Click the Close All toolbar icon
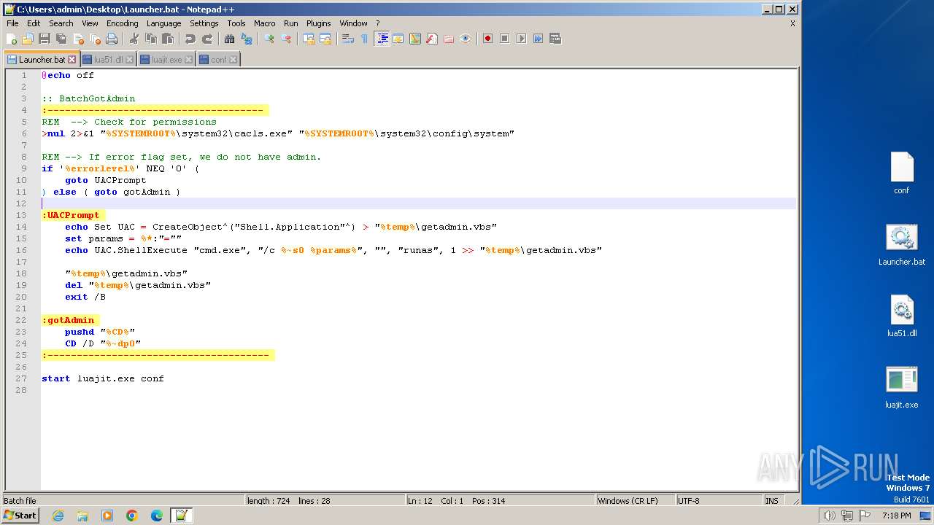The image size is (934, 525). point(95,39)
